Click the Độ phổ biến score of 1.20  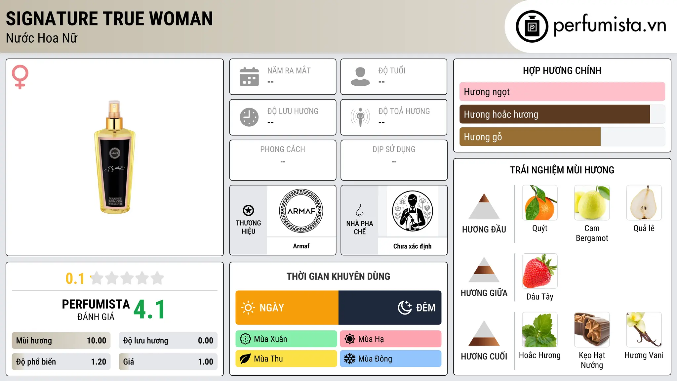[61, 361]
